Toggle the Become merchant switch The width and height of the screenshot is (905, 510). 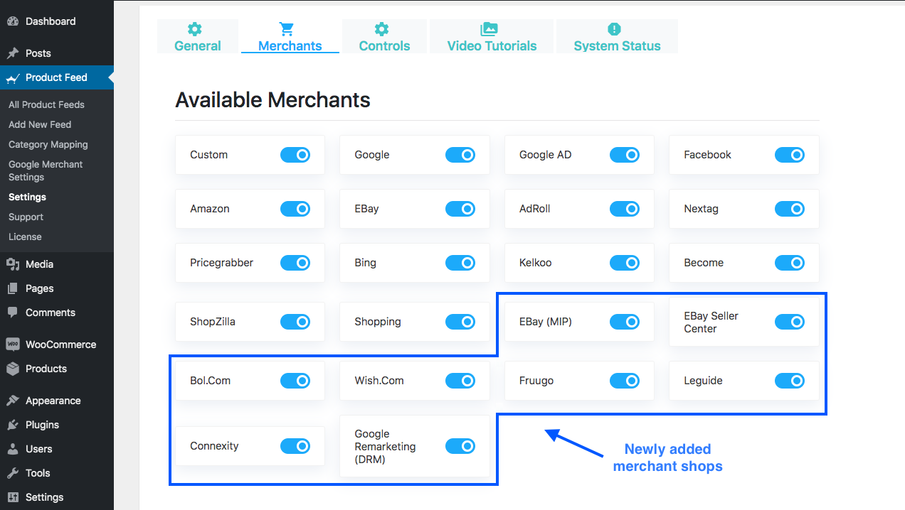[x=790, y=263]
